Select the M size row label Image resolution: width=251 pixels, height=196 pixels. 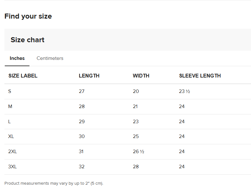click(x=10, y=107)
